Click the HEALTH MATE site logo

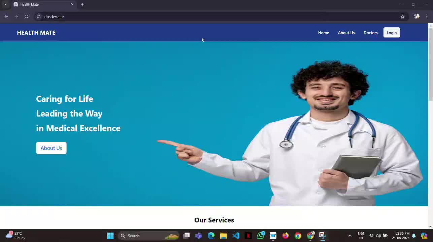36,33
